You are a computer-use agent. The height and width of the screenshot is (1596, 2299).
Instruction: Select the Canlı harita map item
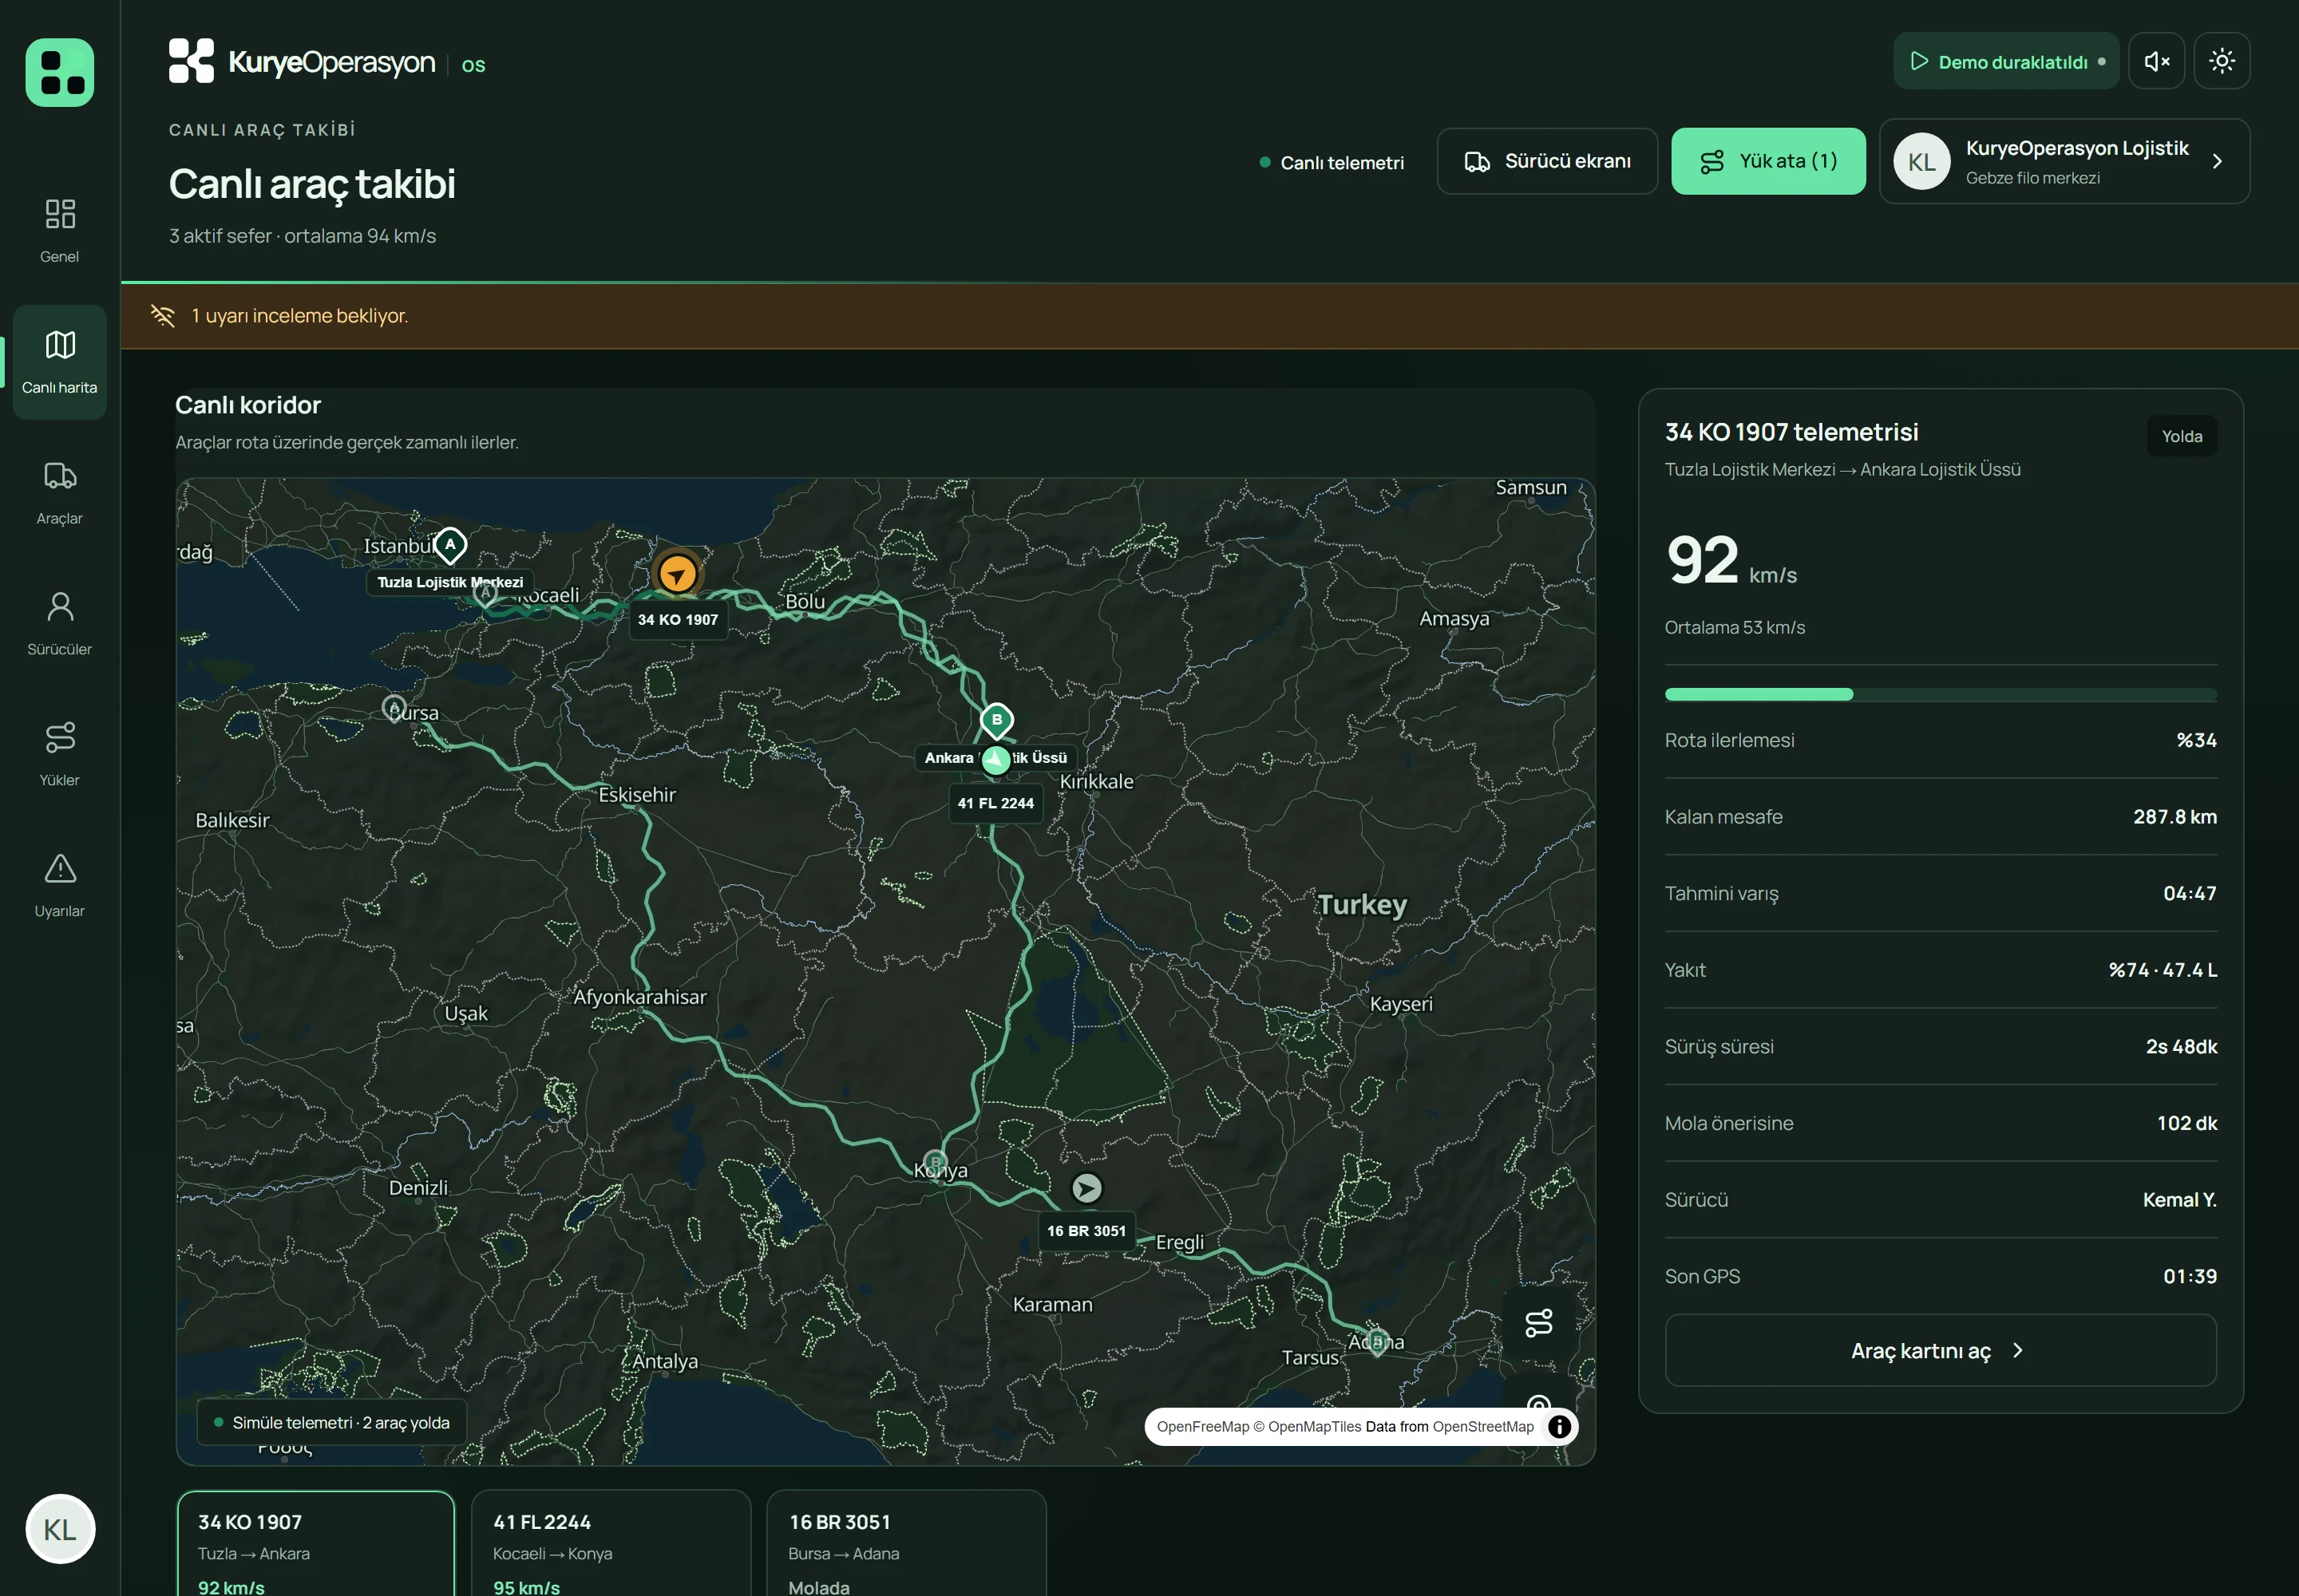pos(60,362)
